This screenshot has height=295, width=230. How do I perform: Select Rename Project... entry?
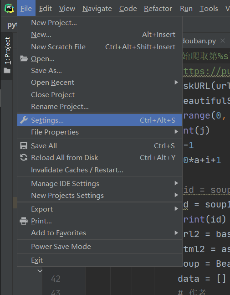click(99, 107)
